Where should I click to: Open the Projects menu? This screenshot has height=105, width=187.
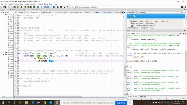pyautogui.click(x=40, y=4)
